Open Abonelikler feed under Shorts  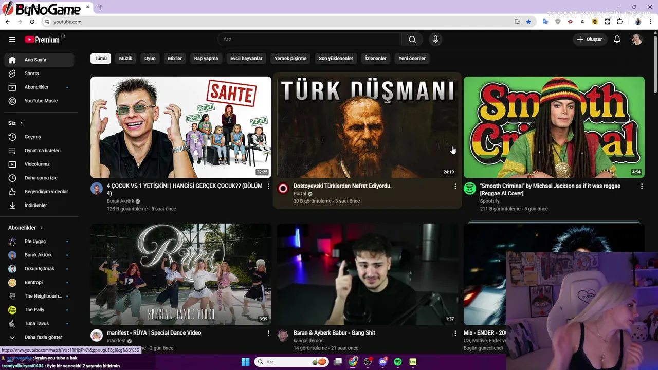tap(39, 87)
